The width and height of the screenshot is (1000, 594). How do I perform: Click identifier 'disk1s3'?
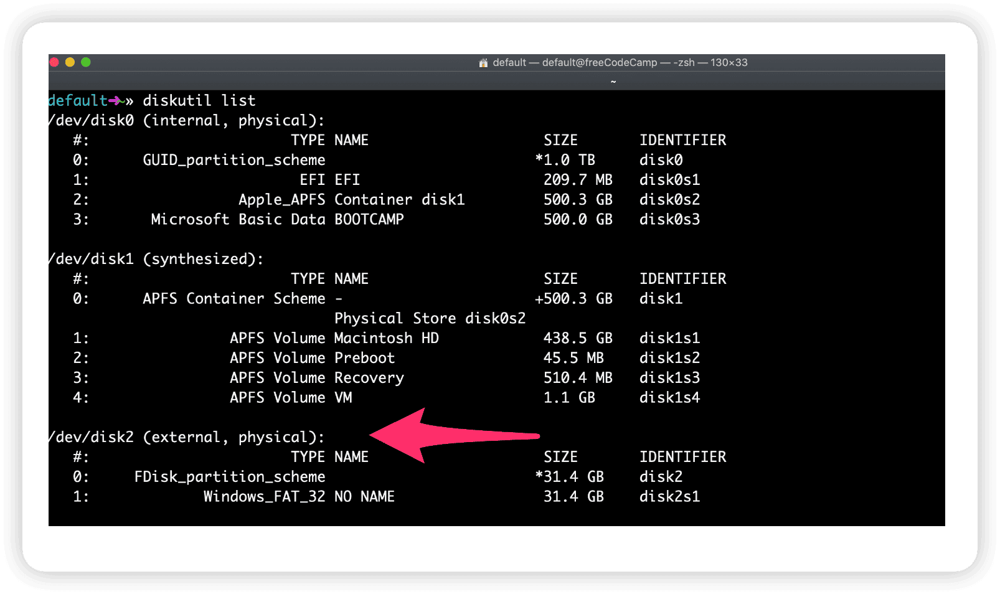[670, 378]
